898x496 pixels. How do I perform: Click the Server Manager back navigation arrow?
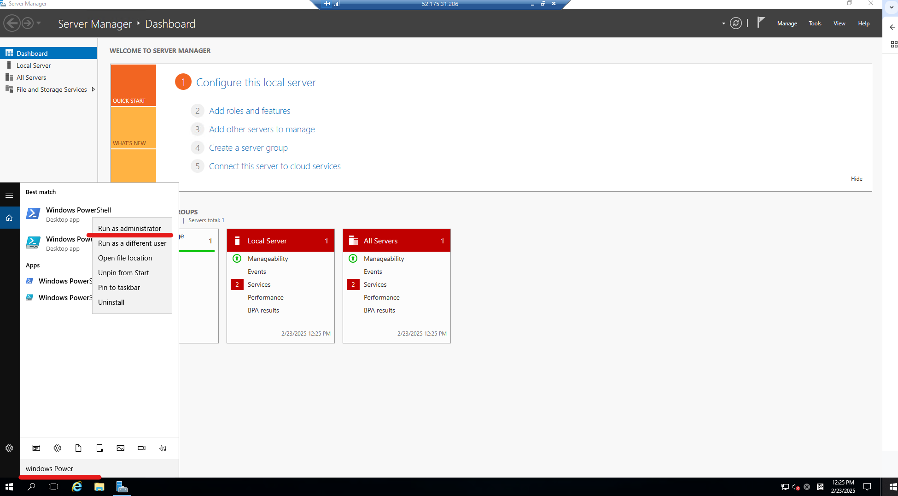[x=12, y=23]
